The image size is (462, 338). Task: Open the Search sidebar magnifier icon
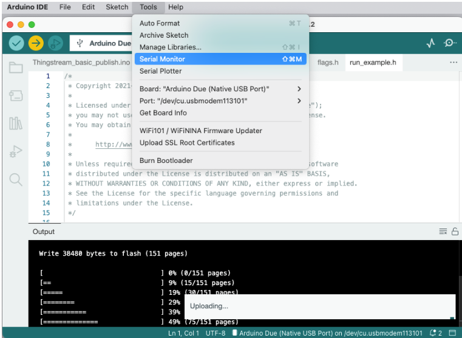(16, 179)
